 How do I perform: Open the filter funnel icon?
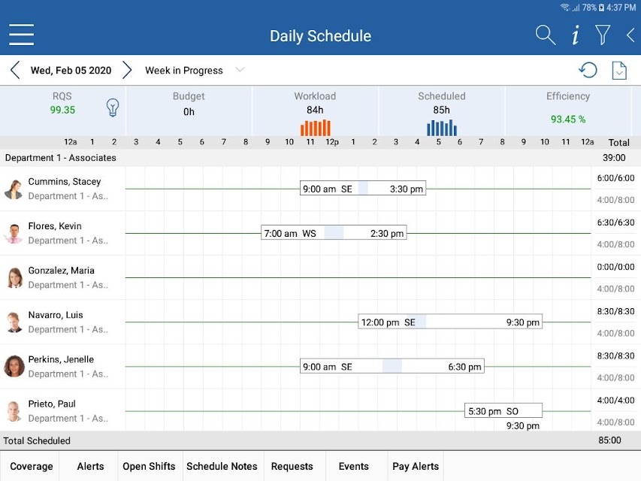[x=603, y=35]
